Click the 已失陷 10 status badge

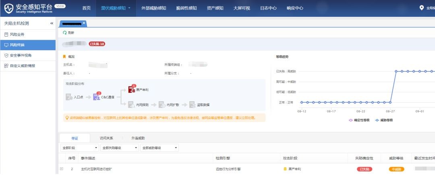97,44
